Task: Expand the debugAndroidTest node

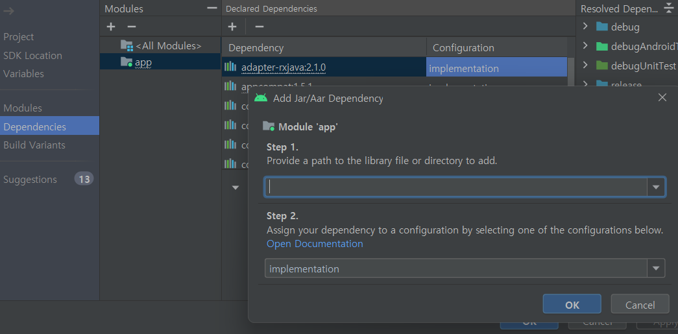Action: pyautogui.click(x=585, y=46)
